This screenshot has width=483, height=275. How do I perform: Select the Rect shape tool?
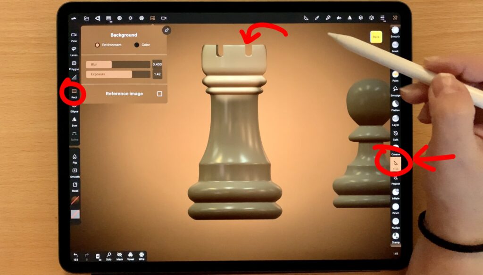[74, 91]
